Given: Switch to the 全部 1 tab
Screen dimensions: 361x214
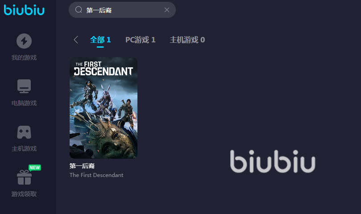Looking at the screenshot, I should point(100,40).
